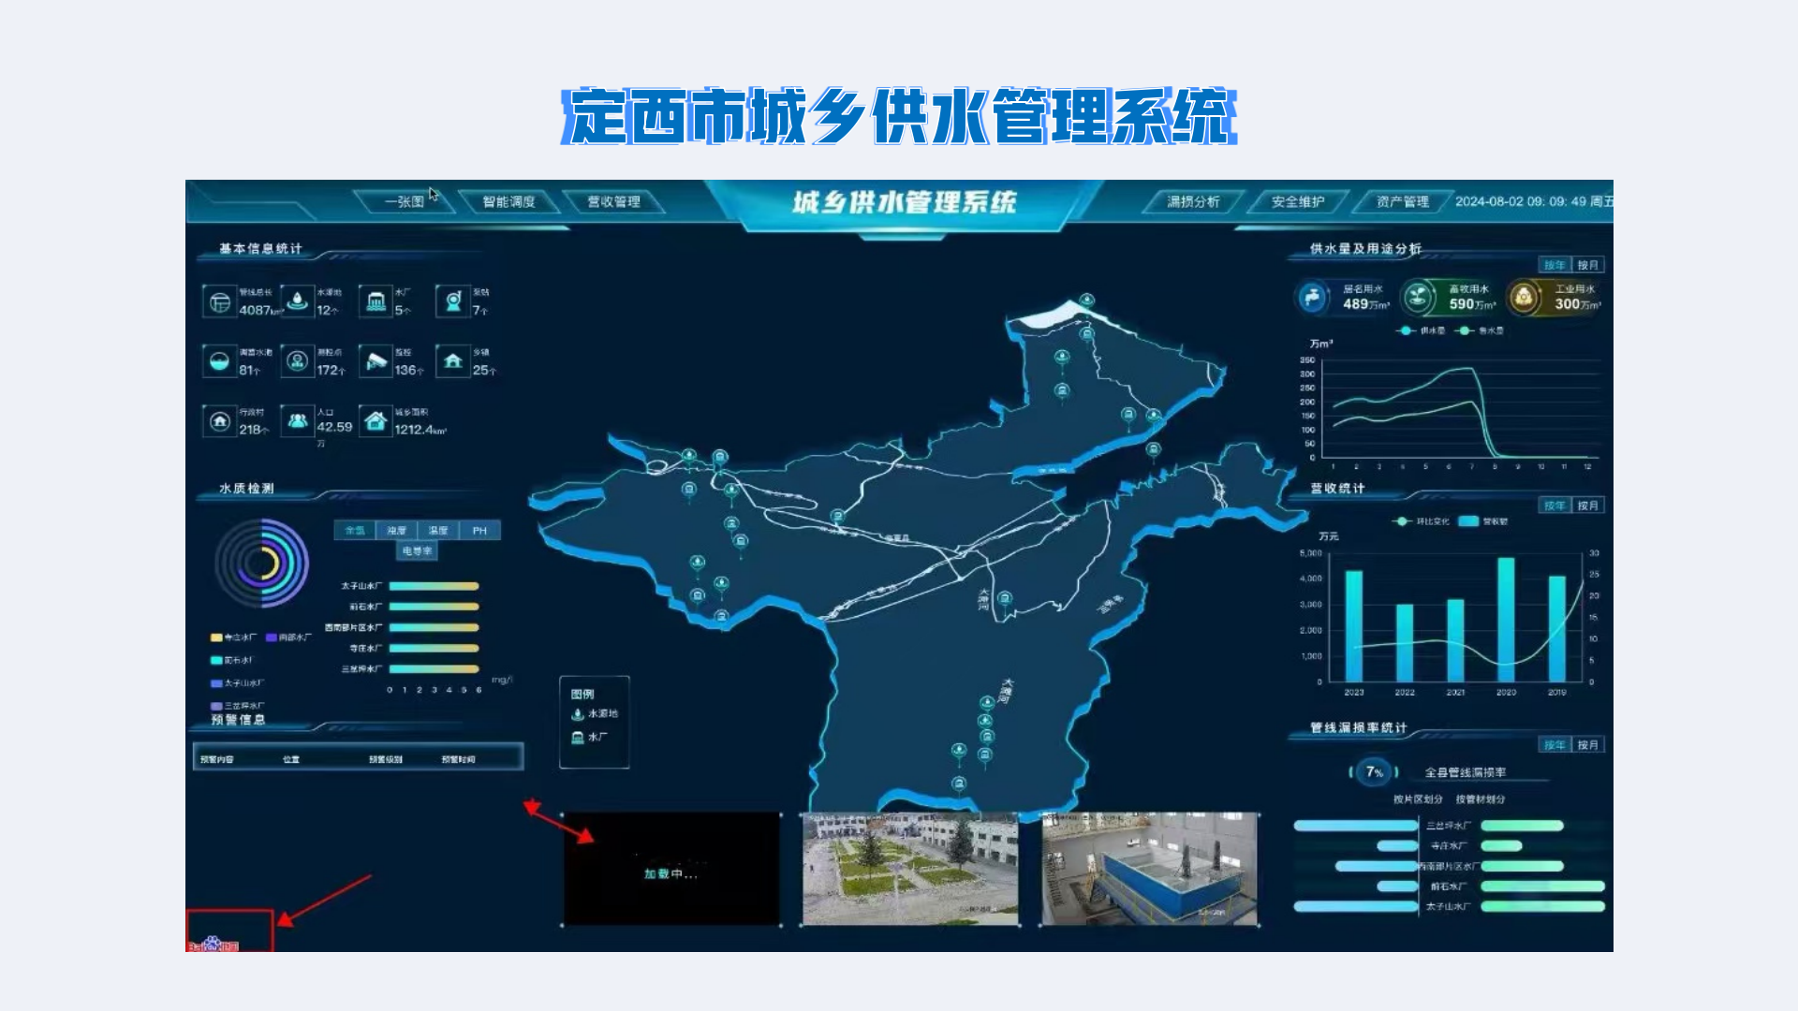Open the 漏损分析 tab
This screenshot has width=1798, height=1011.
pyautogui.click(x=1193, y=202)
